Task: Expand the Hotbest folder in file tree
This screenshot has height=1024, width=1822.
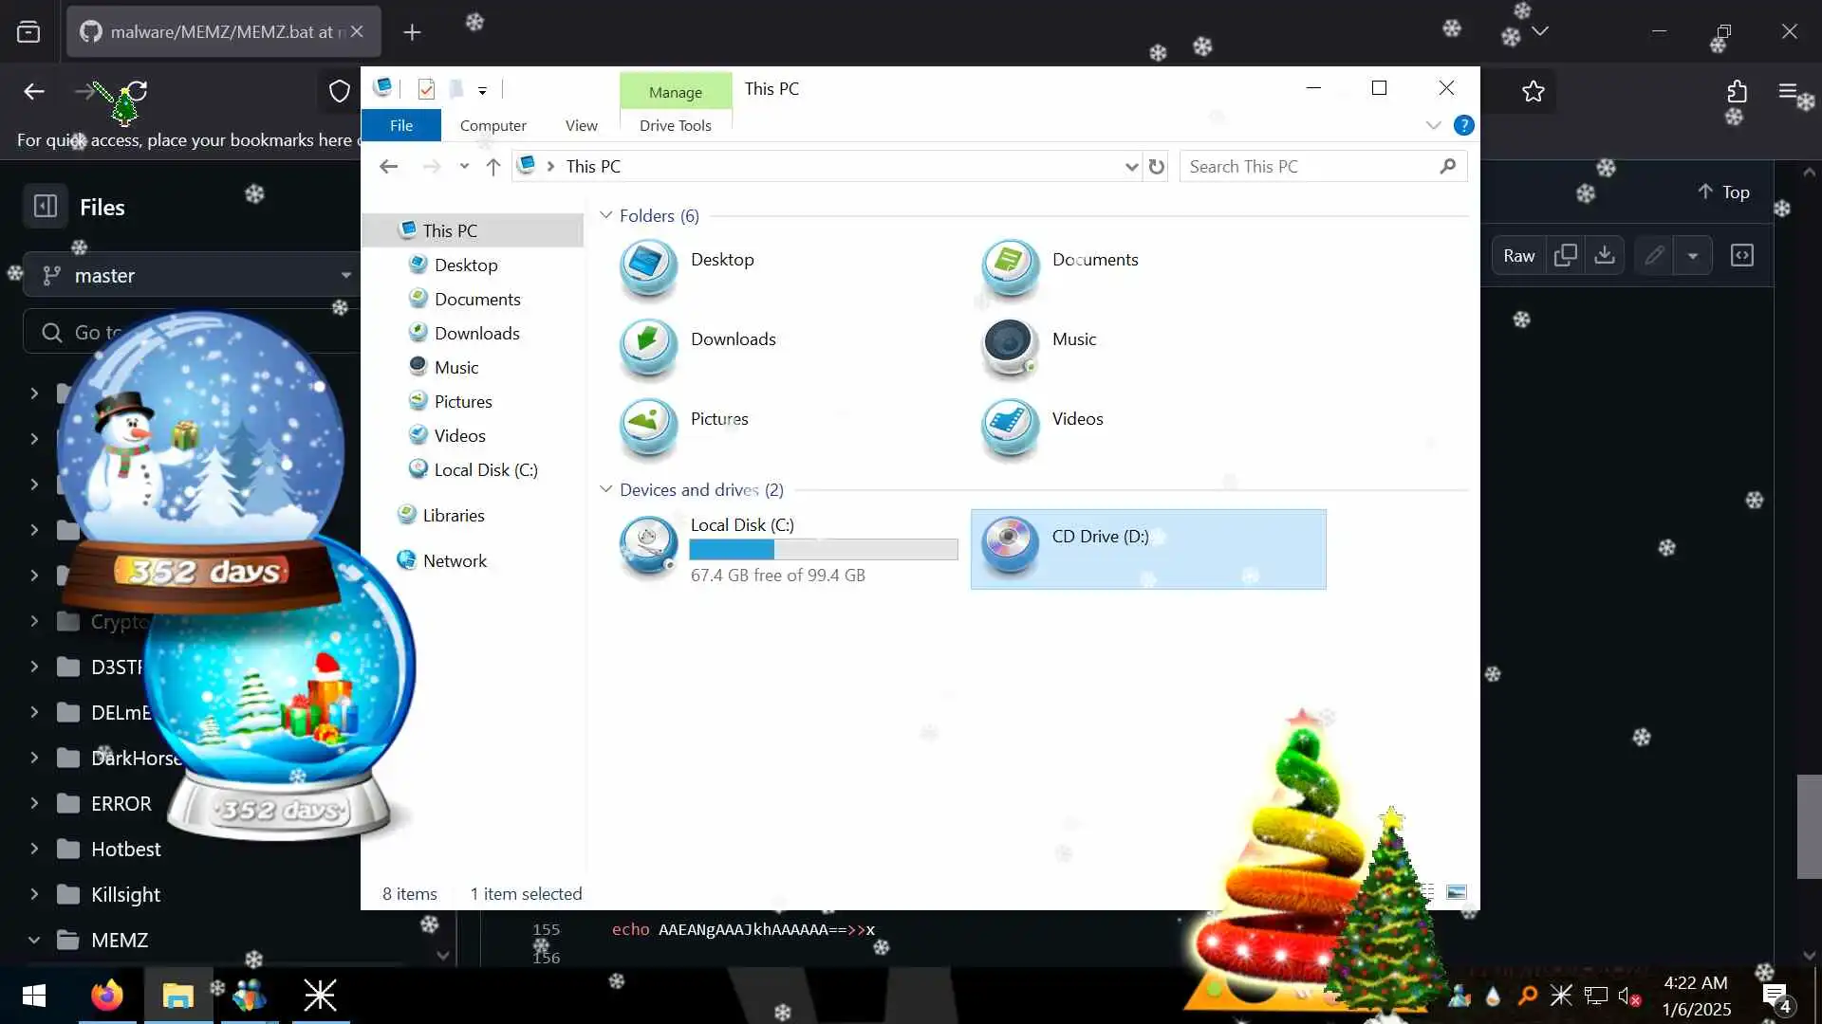Action: click(34, 849)
